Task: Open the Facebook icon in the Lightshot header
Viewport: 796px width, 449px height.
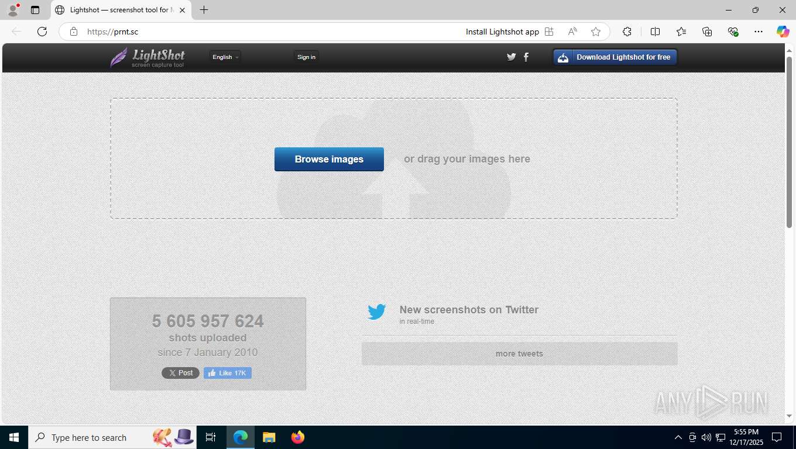Action: point(526,57)
